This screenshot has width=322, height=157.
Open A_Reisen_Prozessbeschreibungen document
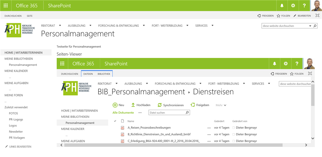pos(149,128)
